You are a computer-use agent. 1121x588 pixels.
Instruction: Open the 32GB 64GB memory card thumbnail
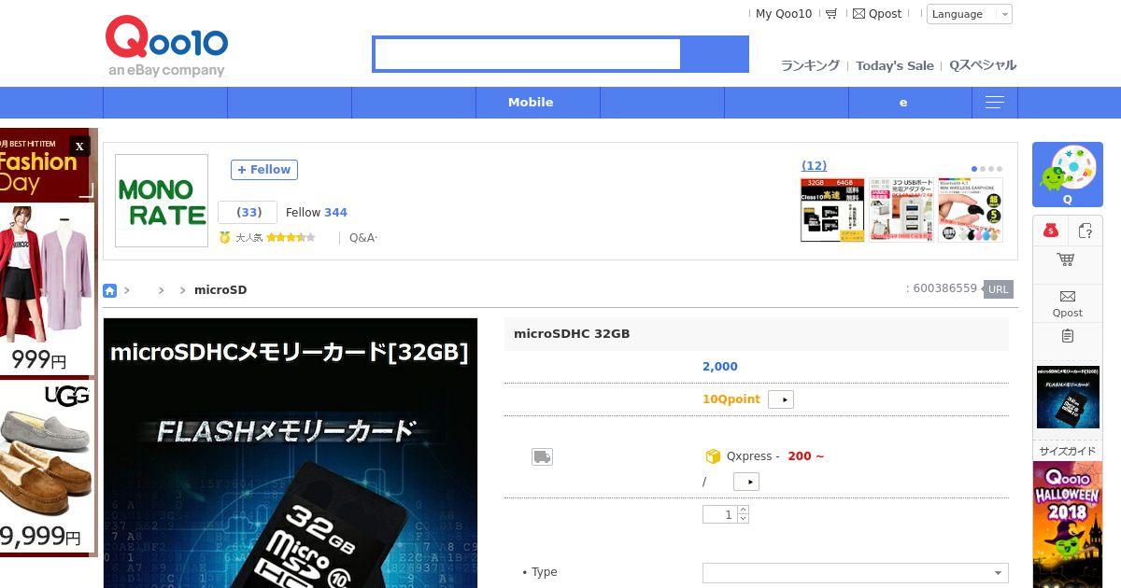click(832, 210)
